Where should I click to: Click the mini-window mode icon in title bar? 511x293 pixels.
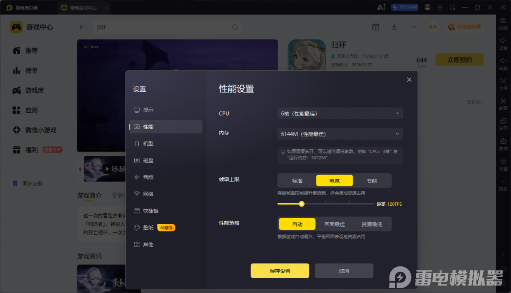point(453,7)
